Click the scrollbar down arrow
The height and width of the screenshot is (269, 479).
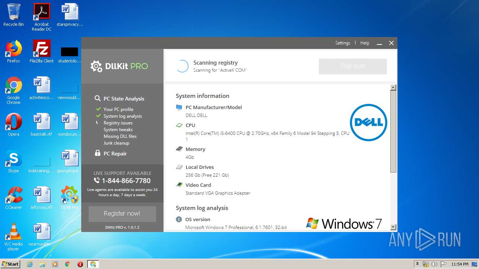[393, 227]
